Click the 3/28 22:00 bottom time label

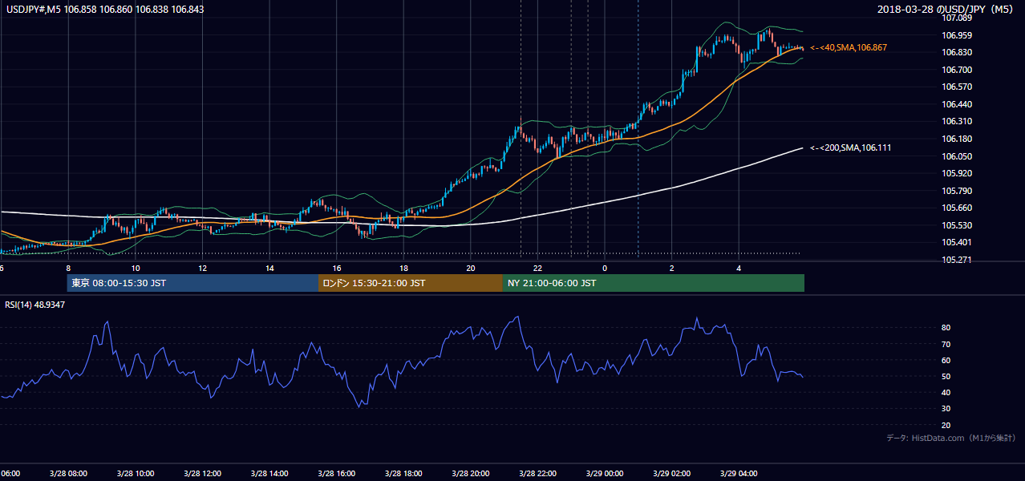tap(537, 474)
